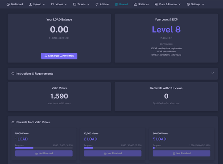Open the Statistics page
The image size is (223, 164).
click(141, 4)
